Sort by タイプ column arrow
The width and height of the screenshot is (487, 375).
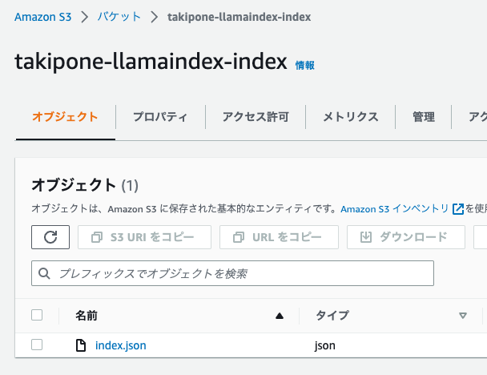pos(463,316)
